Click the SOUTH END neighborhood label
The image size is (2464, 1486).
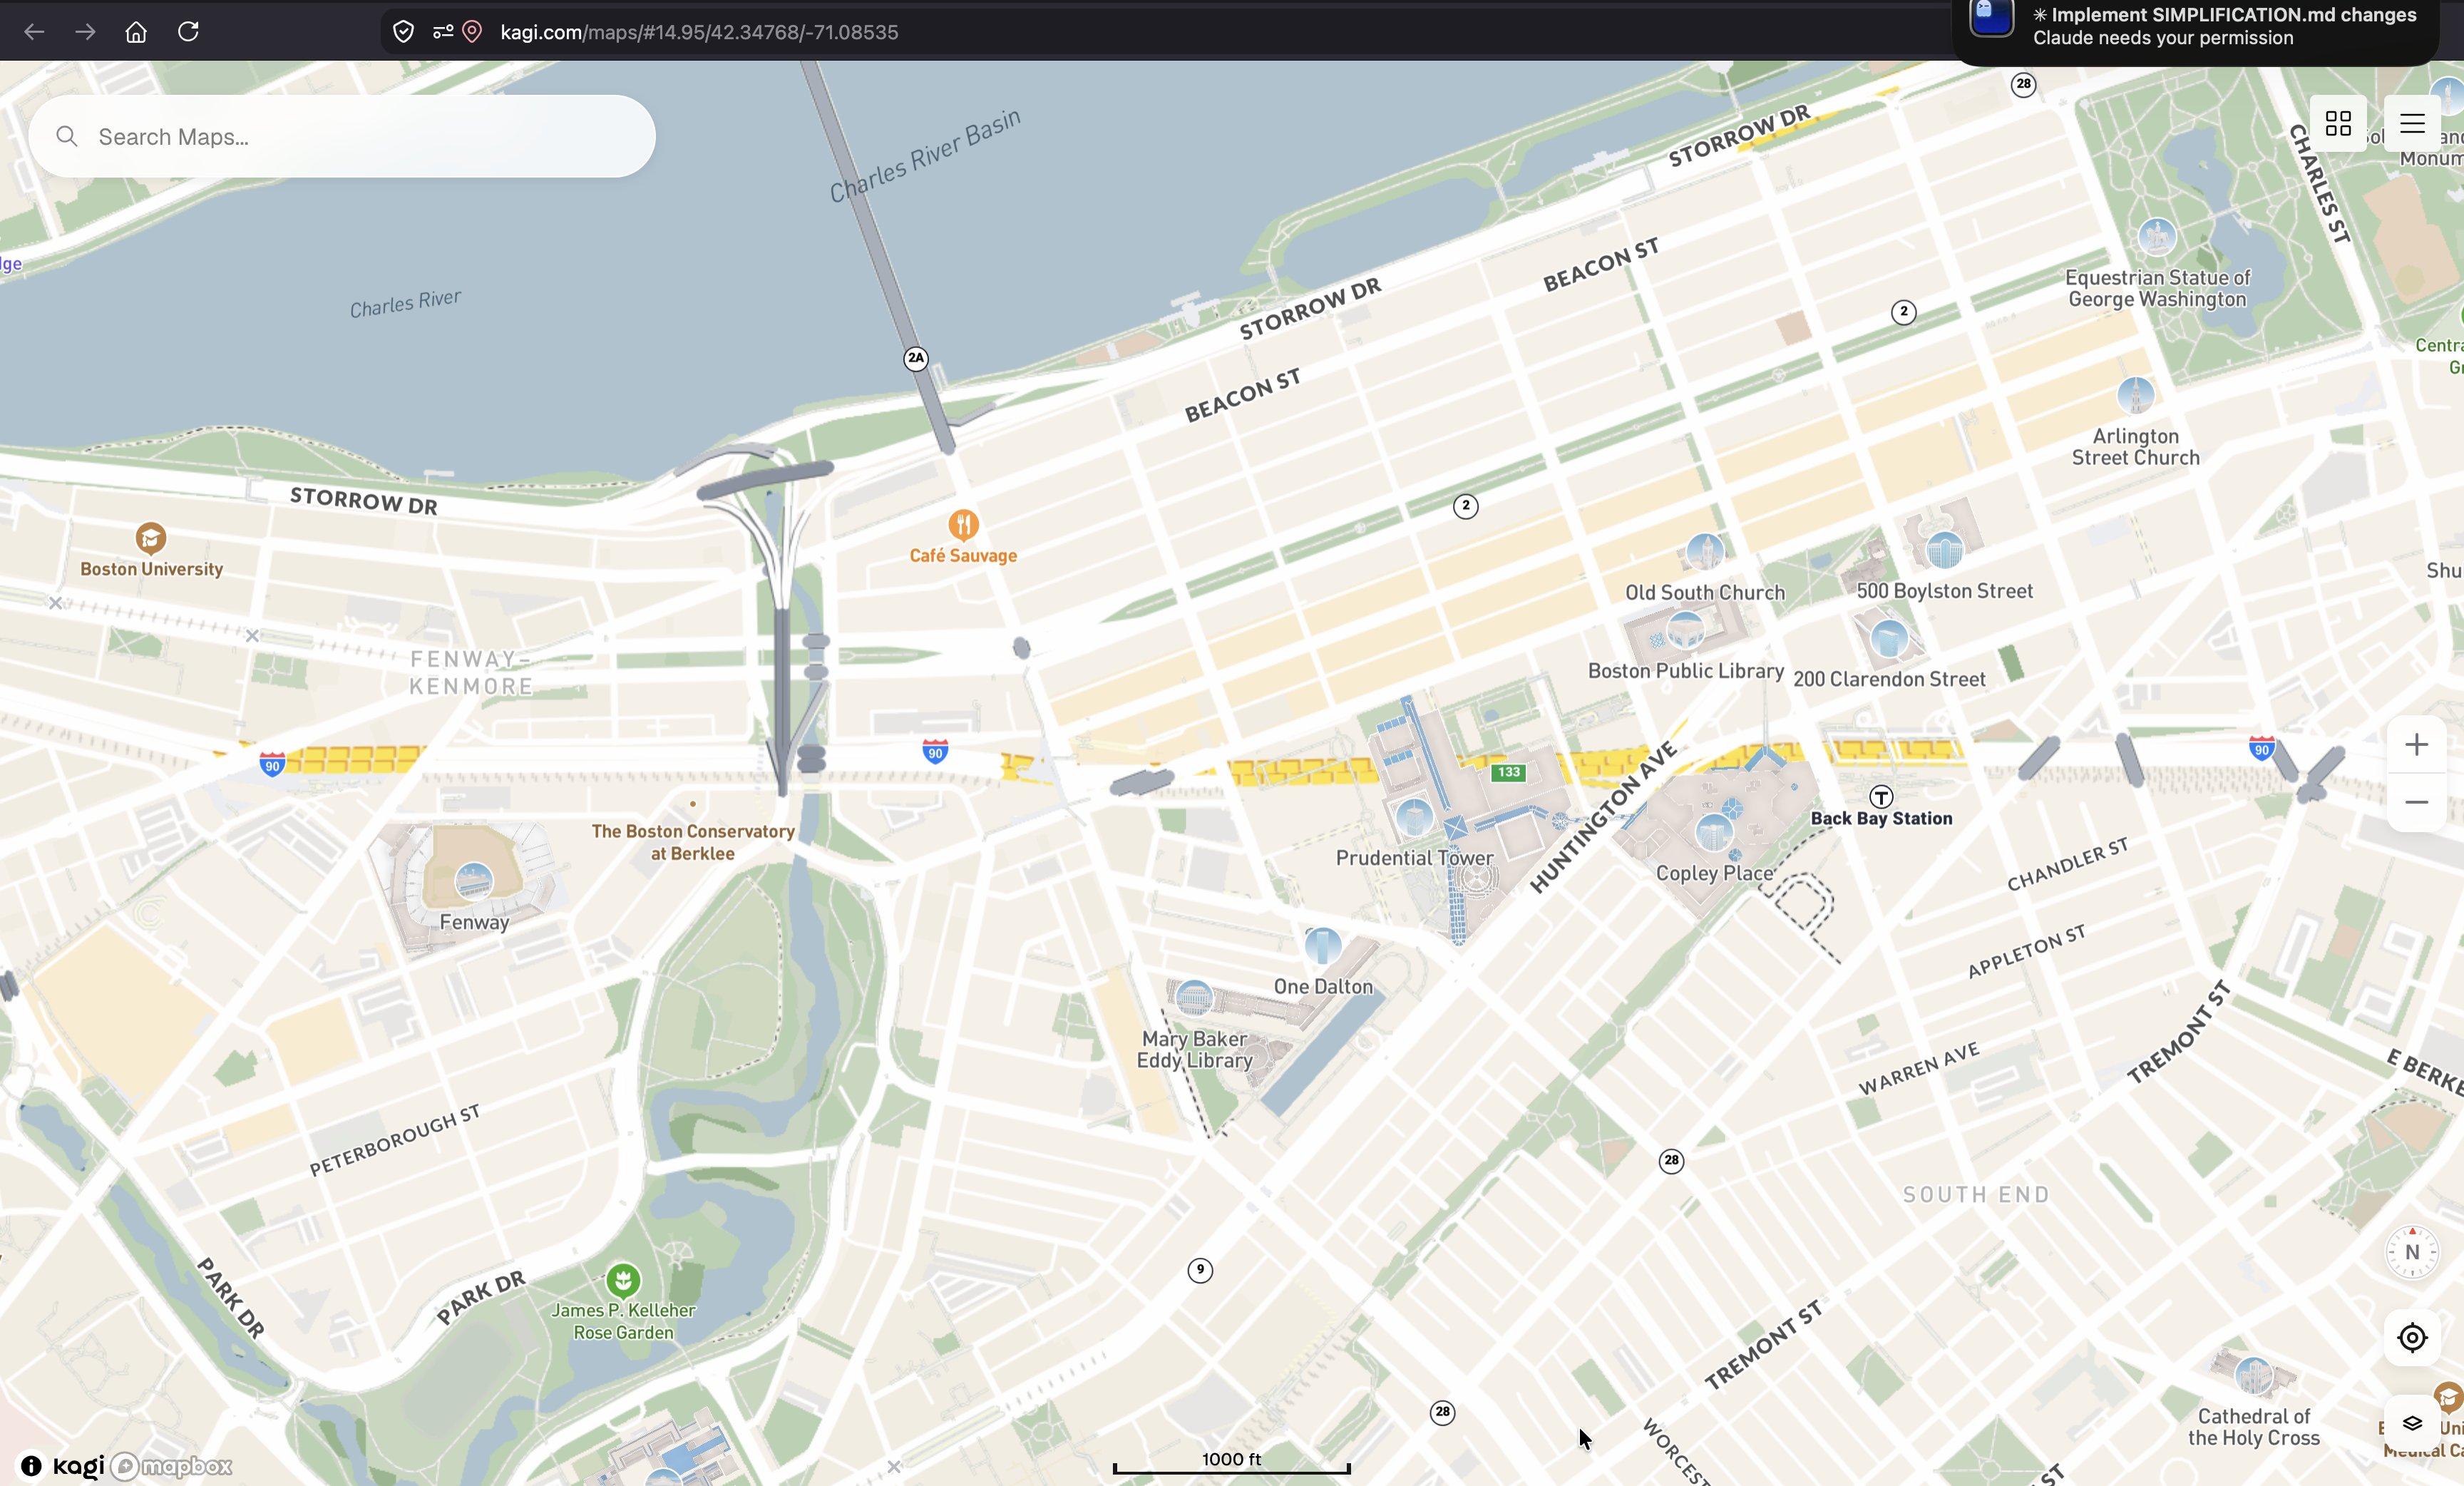(x=1976, y=1194)
